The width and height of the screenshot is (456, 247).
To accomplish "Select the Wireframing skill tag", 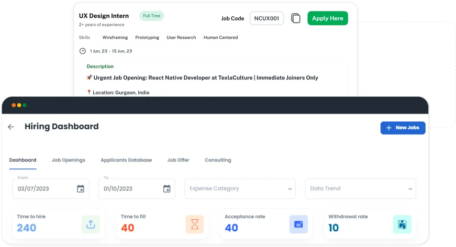I will pos(115,38).
